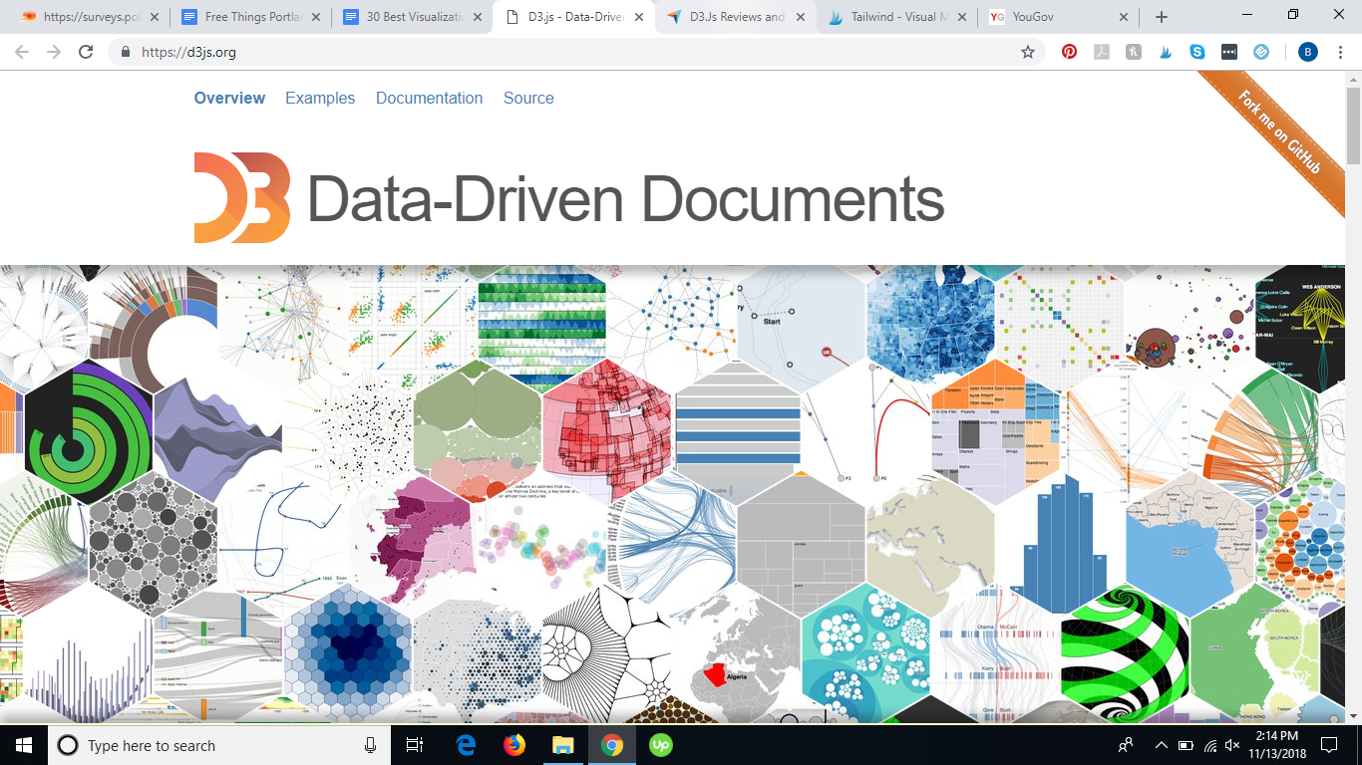Screen dimensions: 1362x765
Task: Open the Upwork taskbar app
Action: (x=661, y=745)
